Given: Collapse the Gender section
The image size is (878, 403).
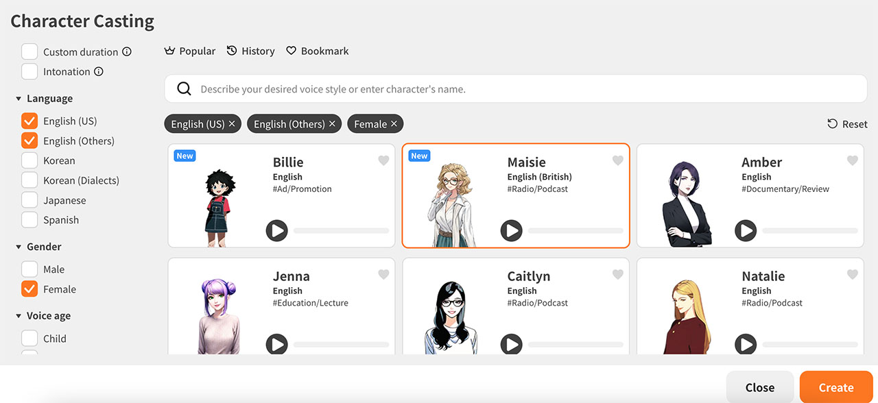Looking at the screenshot, I should click(19, 246).
